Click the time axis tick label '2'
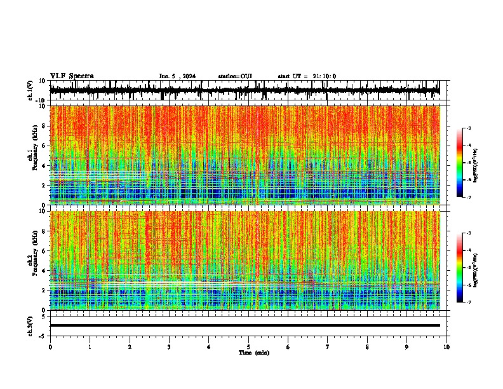 pyautogui.click(x=130, y=347)
